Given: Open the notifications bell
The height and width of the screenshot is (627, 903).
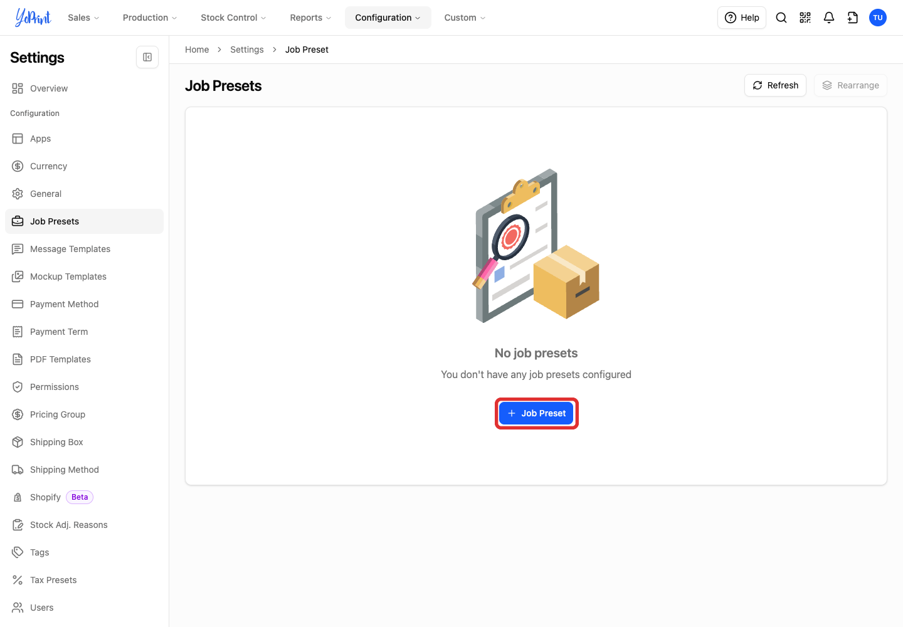Looking at the screenshot, I should (x=829, y=18).
